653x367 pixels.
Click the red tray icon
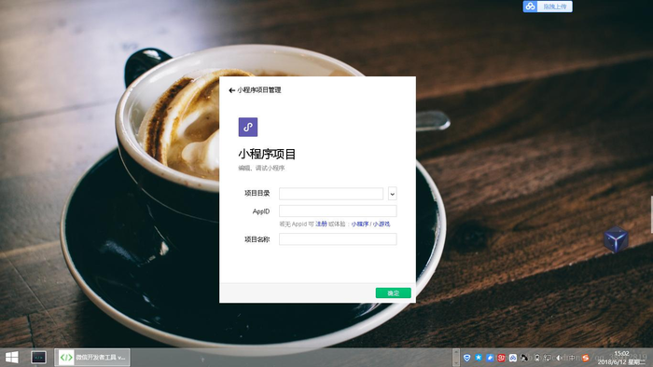tap(501, 358)
